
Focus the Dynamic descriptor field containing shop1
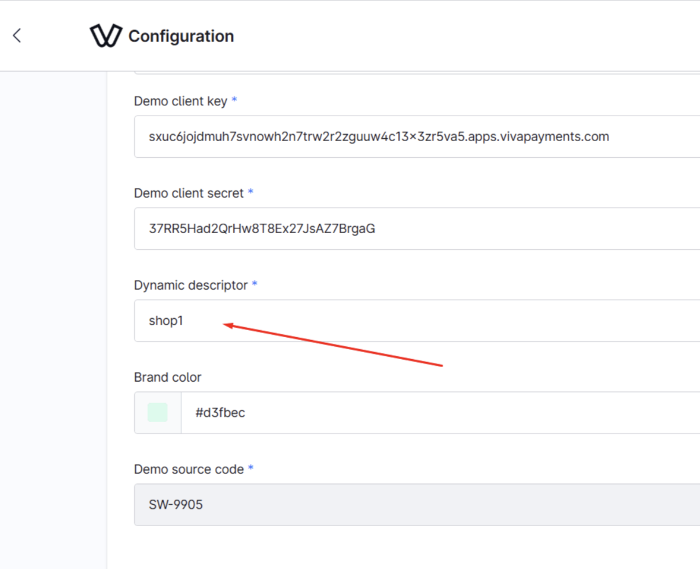417,320
